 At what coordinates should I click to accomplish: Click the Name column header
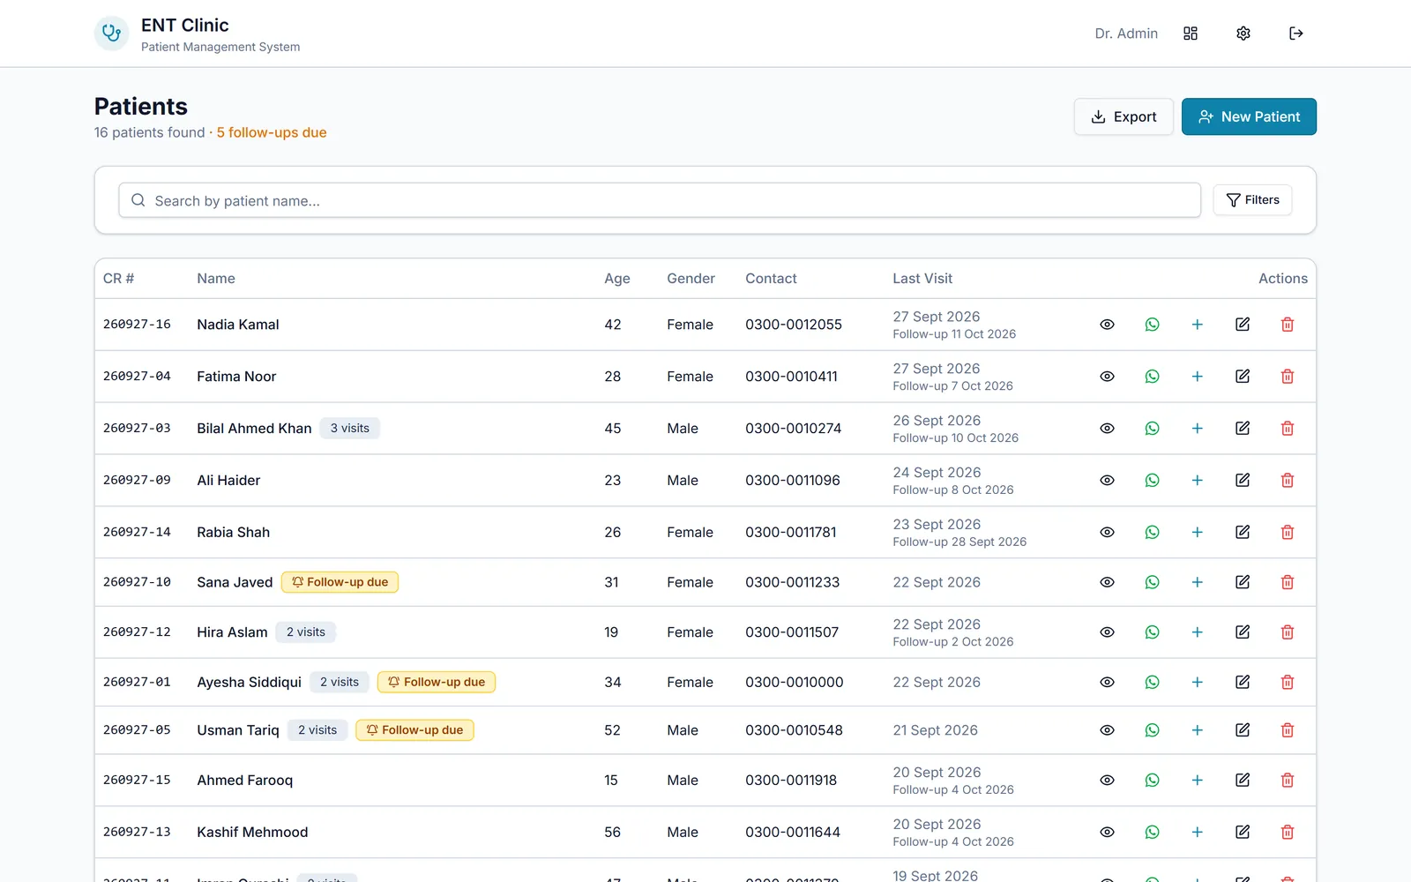click(216, 279)
